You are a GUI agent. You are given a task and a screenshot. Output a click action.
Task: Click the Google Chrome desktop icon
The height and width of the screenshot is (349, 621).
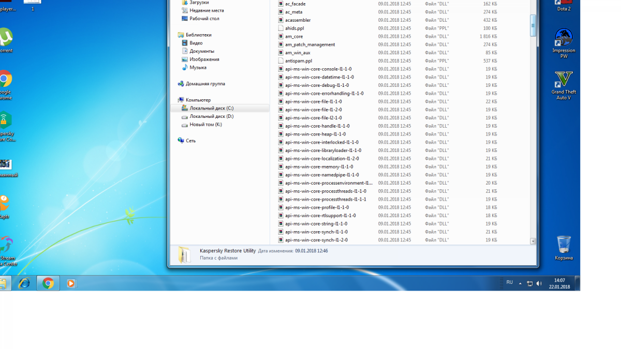pos(5,85)
